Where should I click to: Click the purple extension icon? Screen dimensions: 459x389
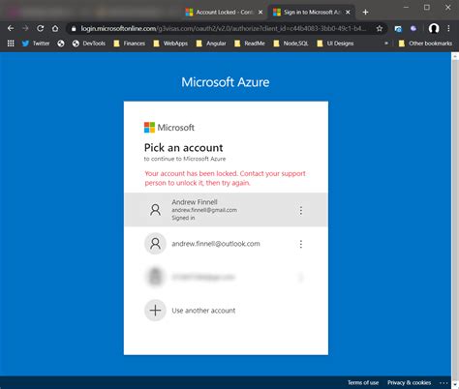point(413,29)
